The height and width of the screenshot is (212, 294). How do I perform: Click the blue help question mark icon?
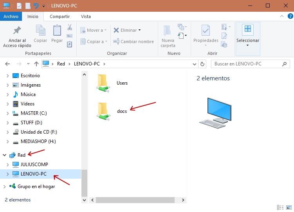(x=290, y=16)
